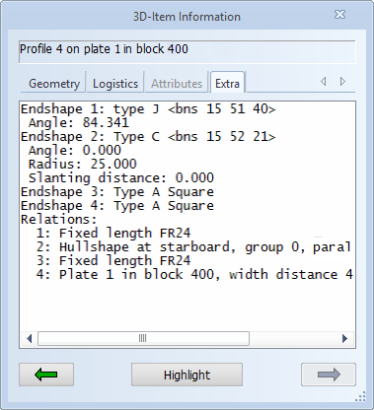
Task: Click the horizontal scrollbar right arrow
Action: [344, 338]
